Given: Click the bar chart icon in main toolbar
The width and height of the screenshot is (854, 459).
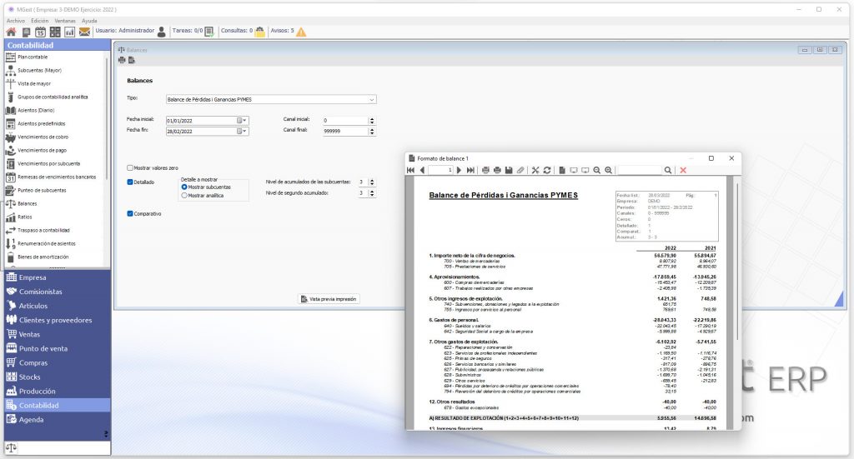Looking at the screenshot, I should click(x=70, y=32).
